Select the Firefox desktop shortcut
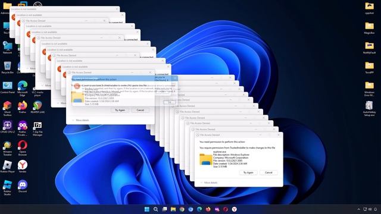 pyautogui.click(x=23, y=107)
